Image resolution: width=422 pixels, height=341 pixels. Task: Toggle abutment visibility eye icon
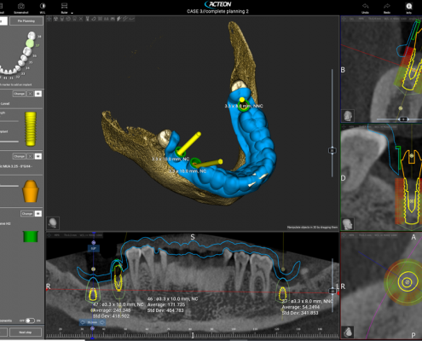coord(38,156)
